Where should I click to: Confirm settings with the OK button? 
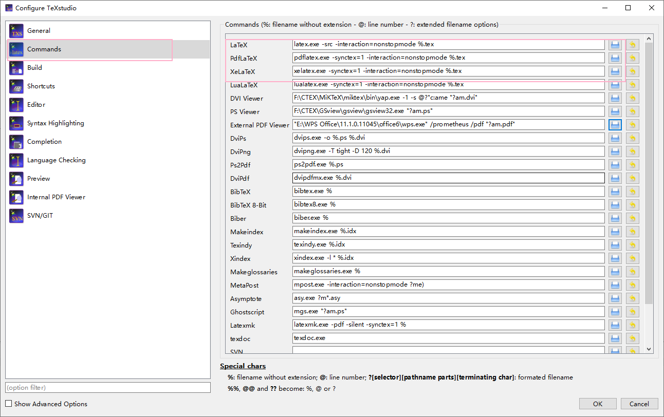598,404
